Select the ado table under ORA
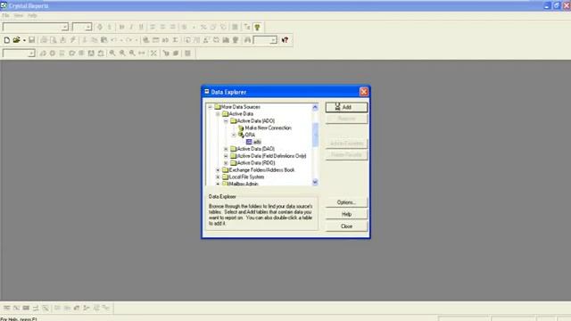Viewport: 571px width, 321px height. coord(257,142)
